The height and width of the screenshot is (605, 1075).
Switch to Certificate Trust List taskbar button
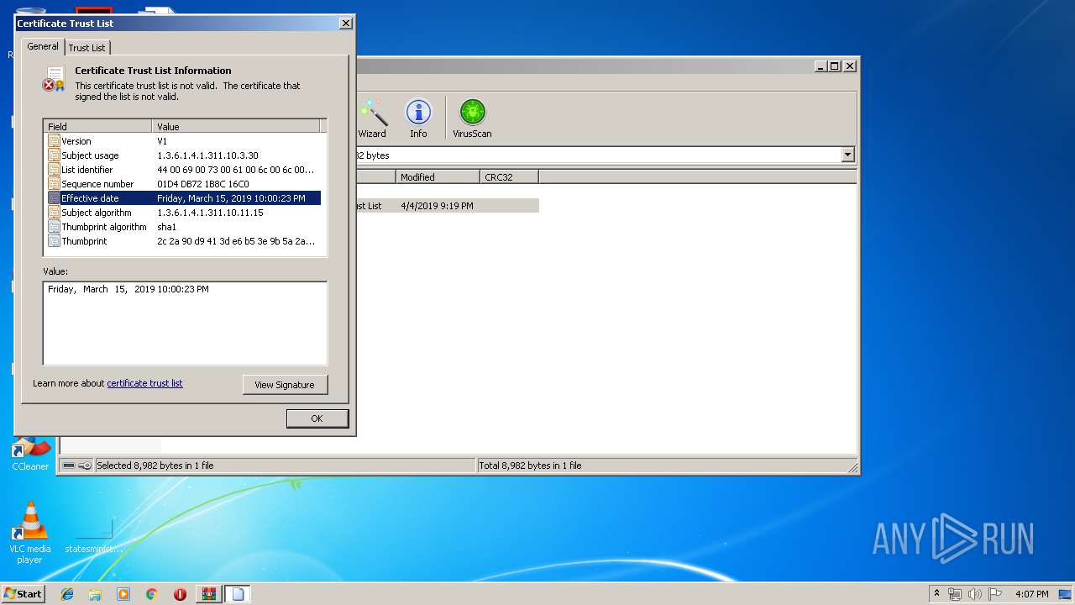(x=237, y=594)
